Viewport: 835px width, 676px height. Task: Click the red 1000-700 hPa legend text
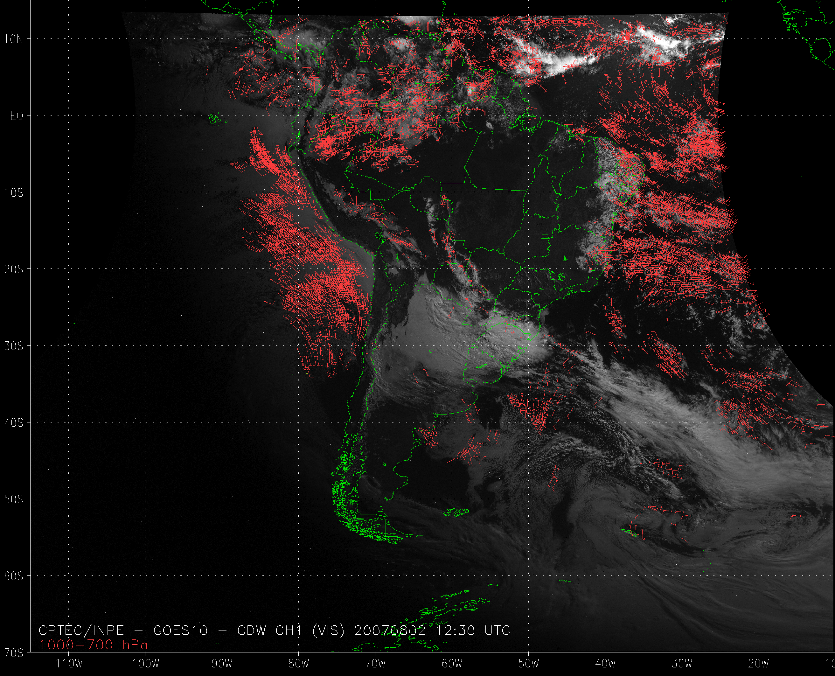coord(94,645)
